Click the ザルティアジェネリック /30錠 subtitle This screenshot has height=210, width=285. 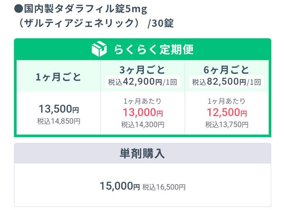pos(96,23)
